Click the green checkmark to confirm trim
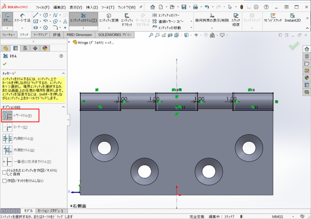 [5, 64]
